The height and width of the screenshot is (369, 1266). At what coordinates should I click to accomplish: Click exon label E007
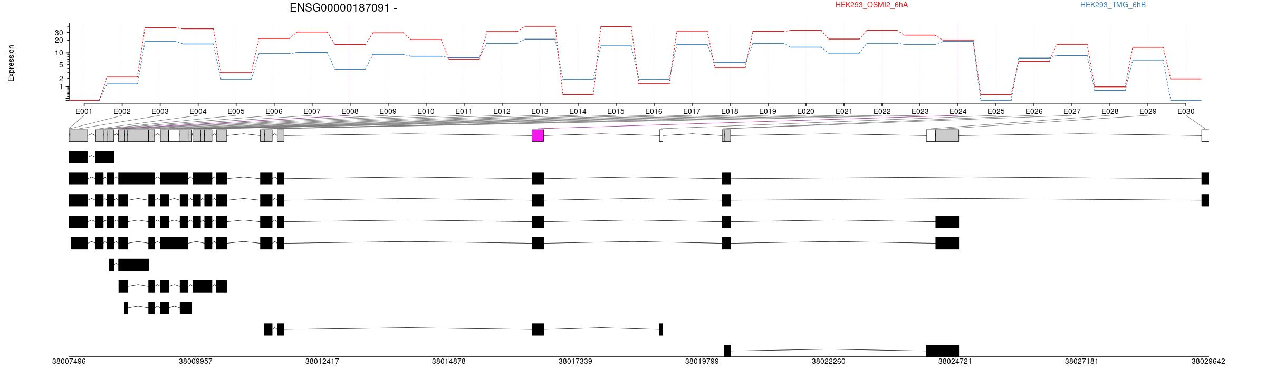[x=312, y=111]
